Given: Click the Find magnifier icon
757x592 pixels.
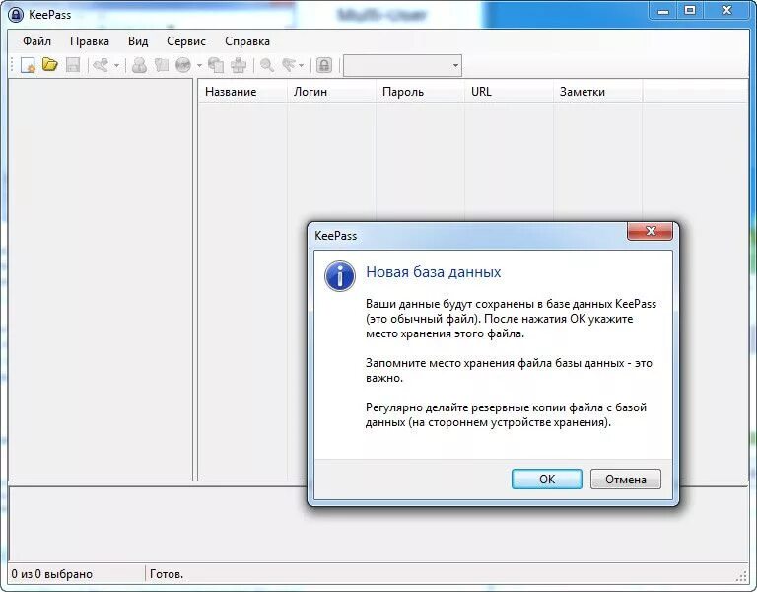Looking at the screenshot, I should tap(267, 65).
